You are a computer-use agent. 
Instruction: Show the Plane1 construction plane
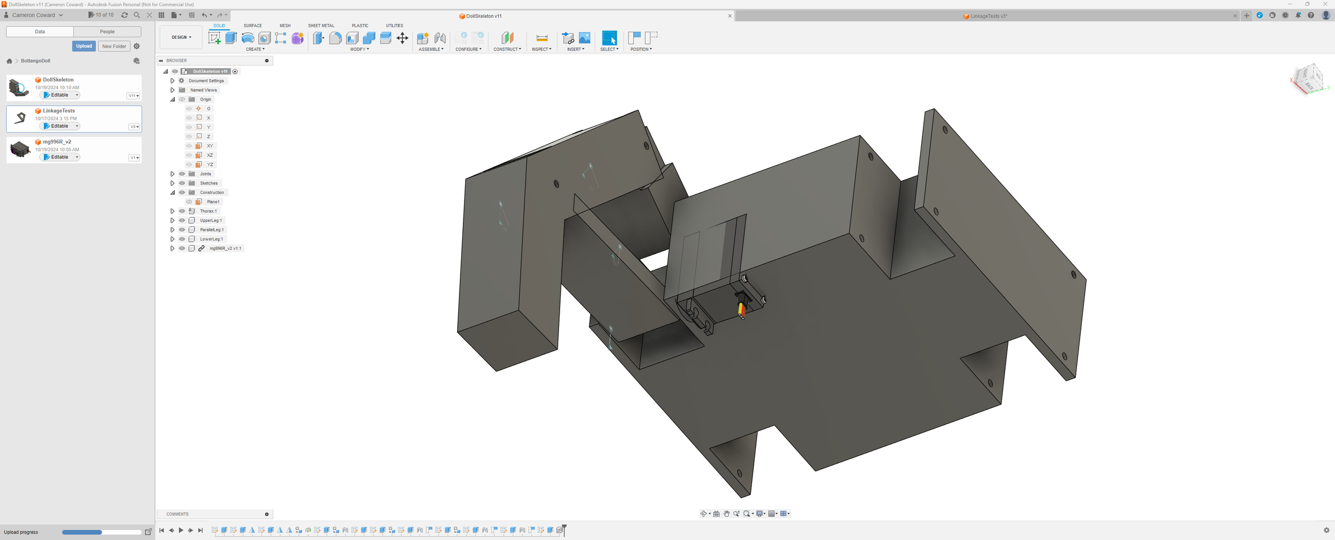(x=189, y=202)
